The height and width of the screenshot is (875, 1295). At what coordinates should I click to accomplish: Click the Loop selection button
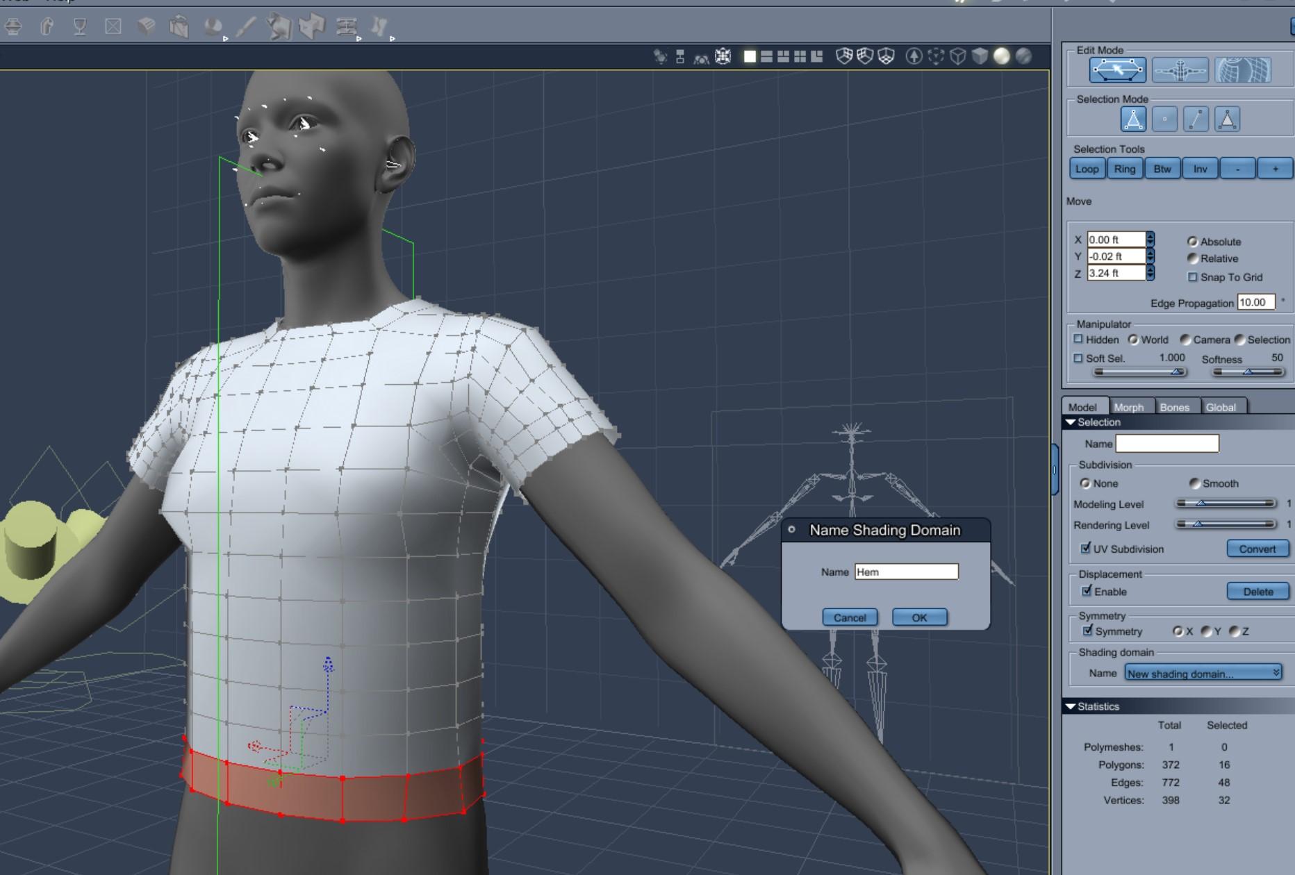point(1087,169)
